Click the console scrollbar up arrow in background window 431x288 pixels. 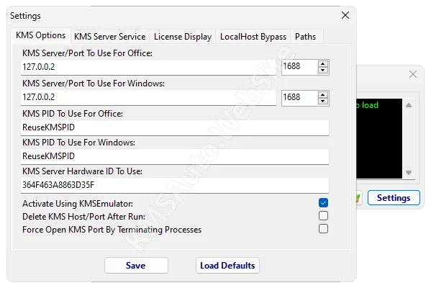[x=409, y=105]
